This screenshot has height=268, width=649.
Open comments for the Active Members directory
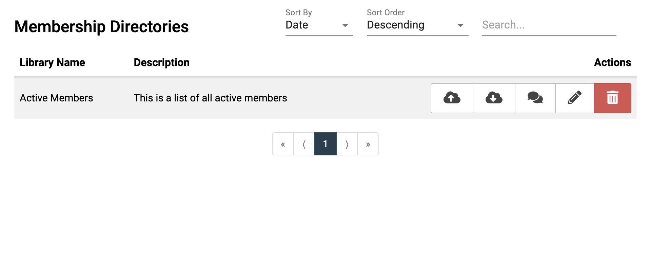pyautogui.click(x=535, y=98)
